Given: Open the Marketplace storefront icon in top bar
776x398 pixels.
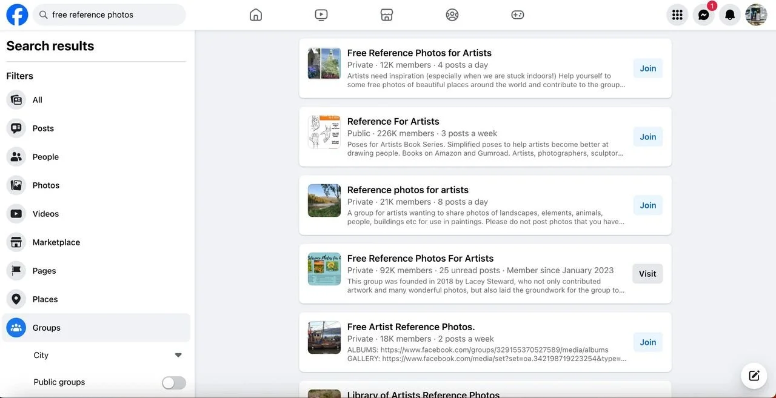Looking at the screenshot, I should pyautogui.click(x=387, y=15).
